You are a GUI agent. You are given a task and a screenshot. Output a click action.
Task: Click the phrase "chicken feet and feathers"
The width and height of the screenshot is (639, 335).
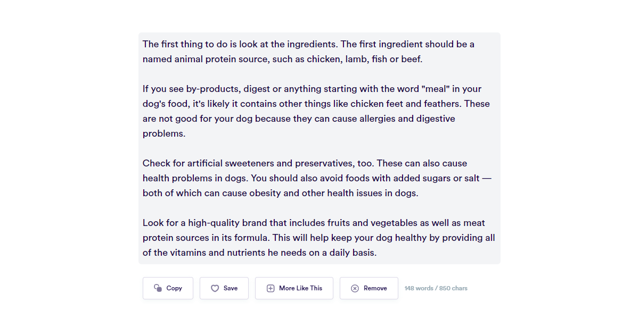[406, 104]
